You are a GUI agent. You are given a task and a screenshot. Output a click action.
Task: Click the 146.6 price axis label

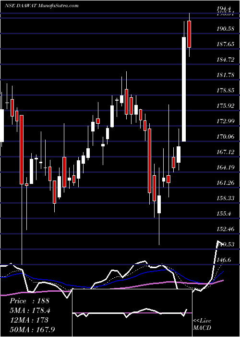tap(224, 260)
